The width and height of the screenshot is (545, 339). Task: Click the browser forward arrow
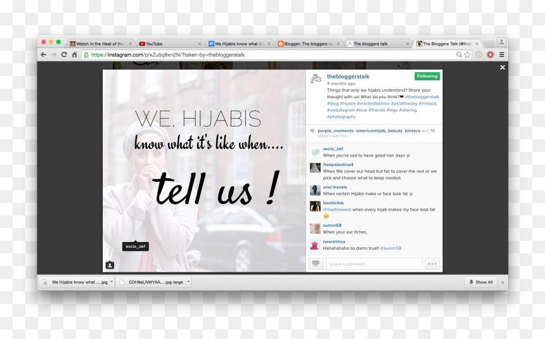(53, 54)
